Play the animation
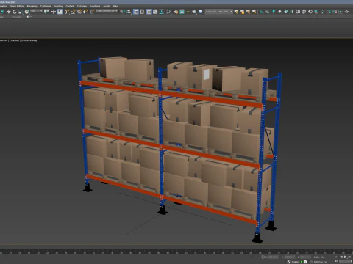Screen dimensions: 353x264 click(345, 257)
